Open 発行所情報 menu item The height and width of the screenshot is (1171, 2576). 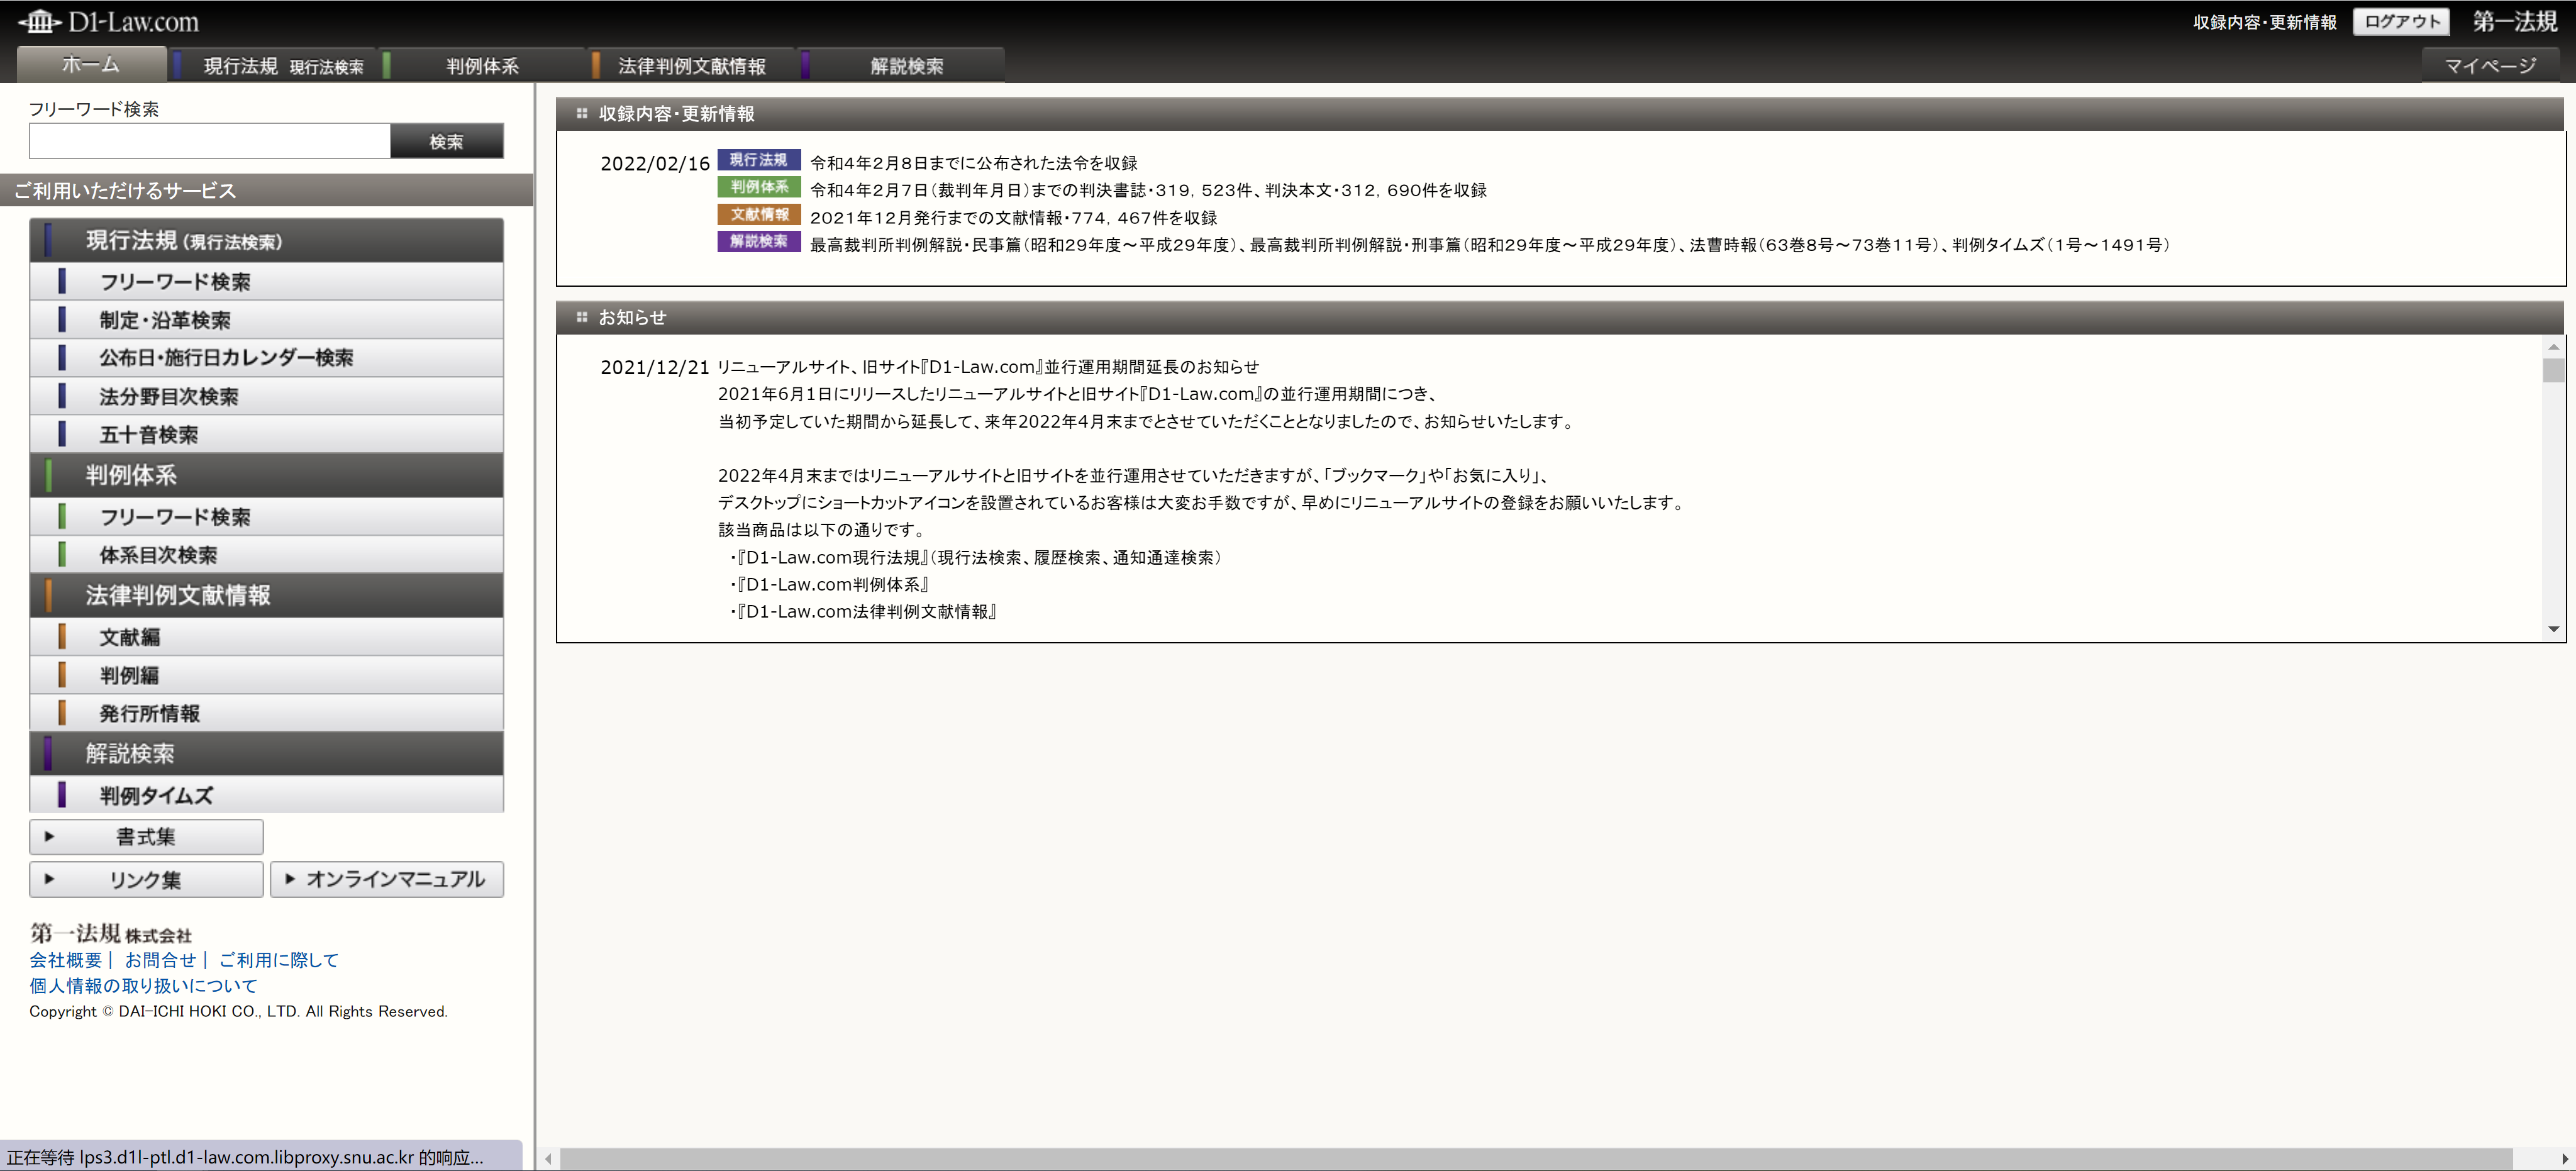pyautogui.click(x=266, y=713)
